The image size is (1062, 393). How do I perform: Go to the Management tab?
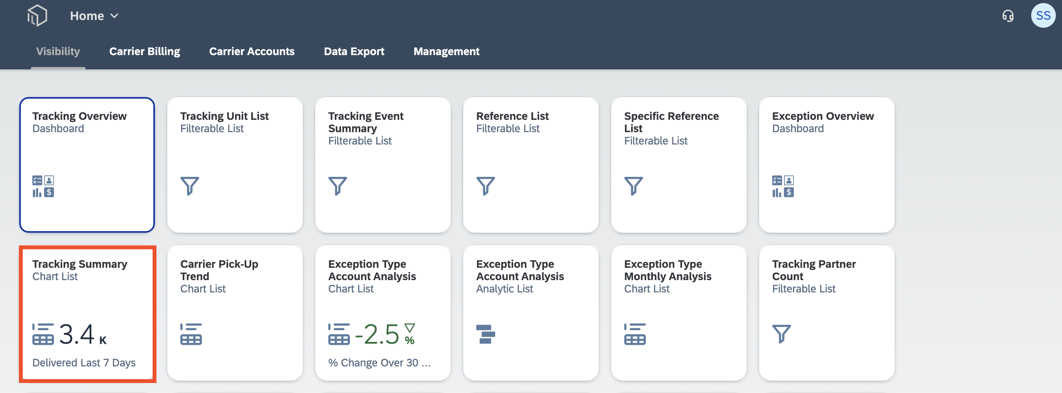coord(447,51)
